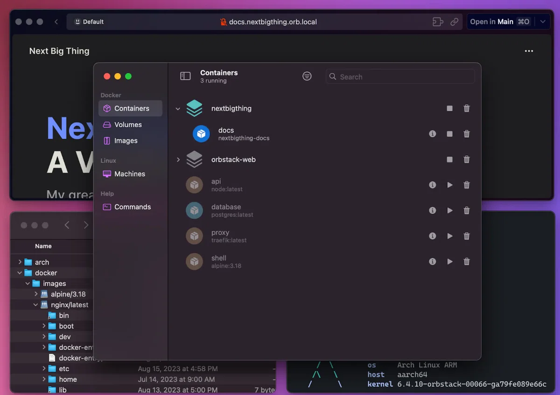Go back in the browser window

(56, 21)
